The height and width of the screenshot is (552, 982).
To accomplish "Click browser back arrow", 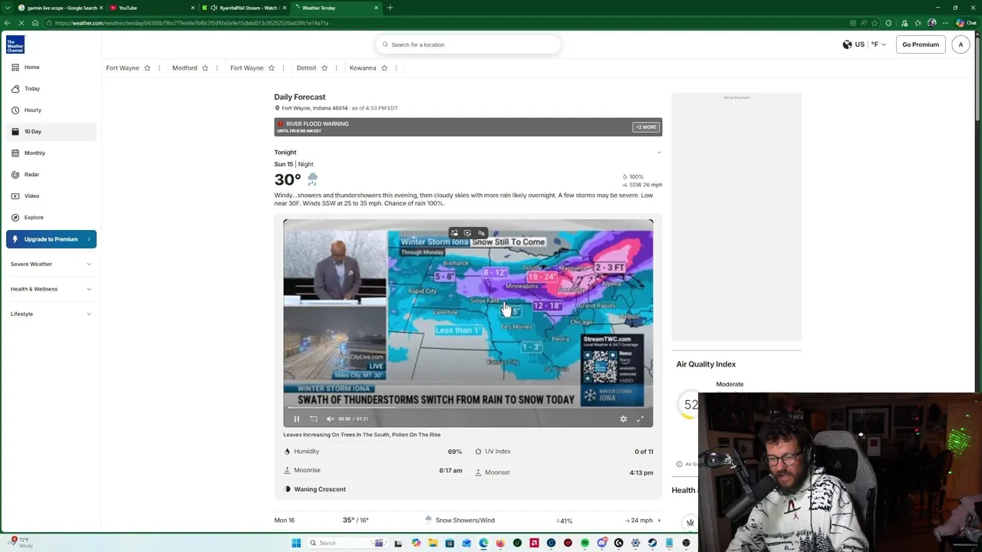I will click(8, 23).
